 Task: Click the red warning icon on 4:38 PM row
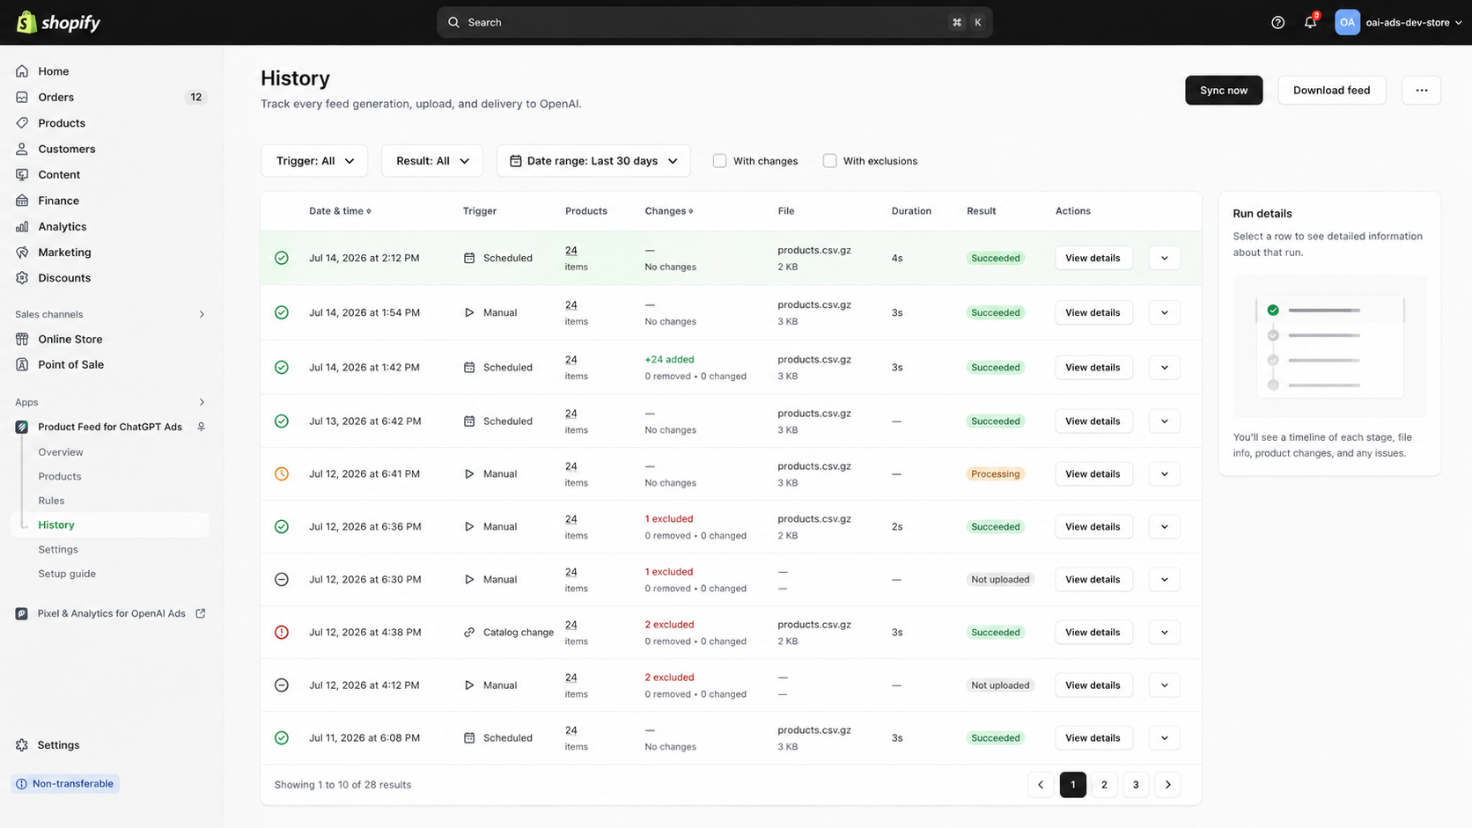282,632
